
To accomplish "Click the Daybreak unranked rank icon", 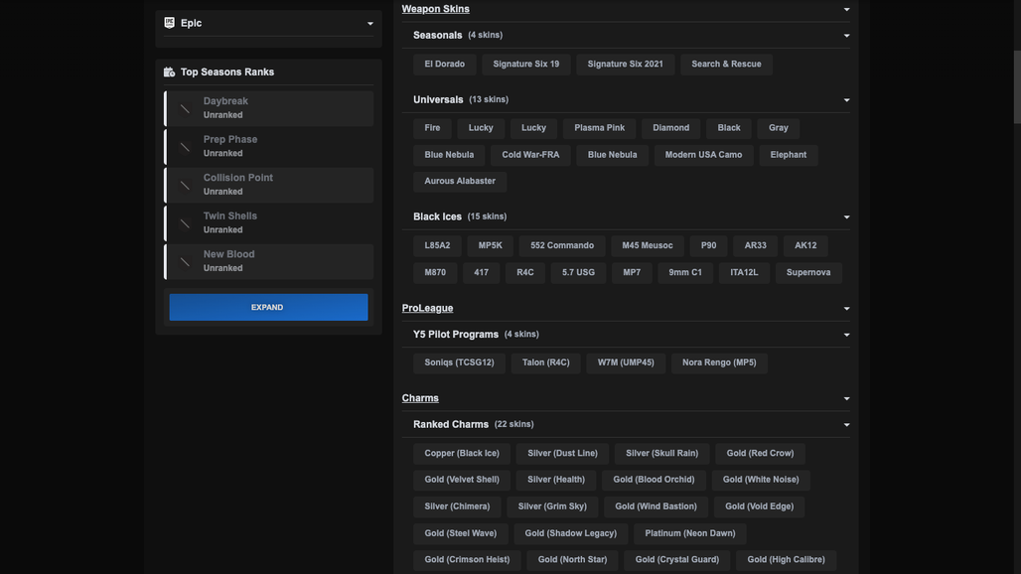I will pos(185,108).
